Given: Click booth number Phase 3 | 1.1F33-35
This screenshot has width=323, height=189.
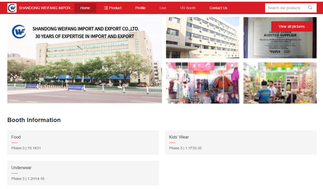Looking at the screenshot, I should (x=185, y=148).
